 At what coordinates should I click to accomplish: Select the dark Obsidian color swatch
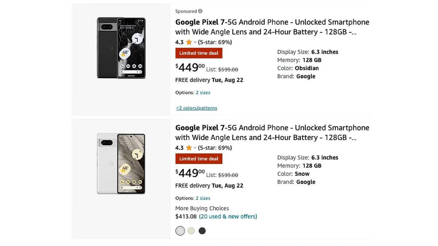pos(202,231)
